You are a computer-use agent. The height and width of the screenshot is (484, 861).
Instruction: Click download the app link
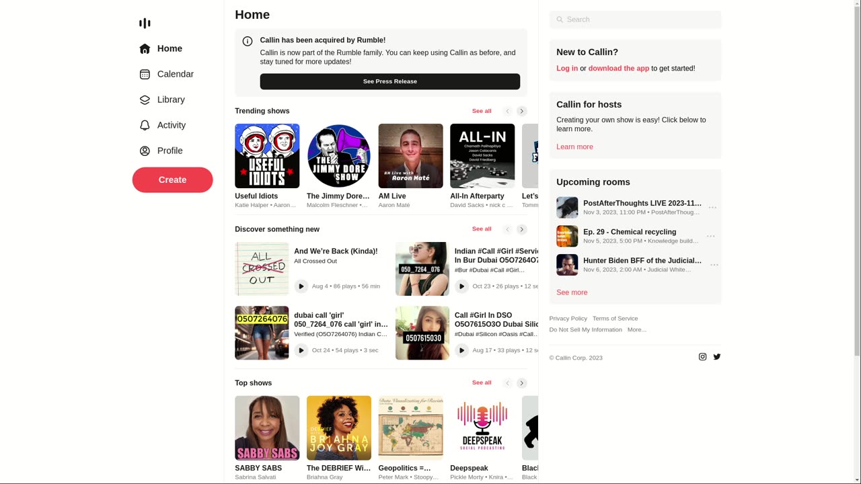619,68
